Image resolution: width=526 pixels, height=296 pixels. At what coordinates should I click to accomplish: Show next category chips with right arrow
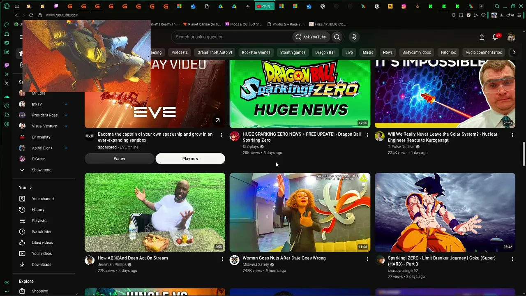[514, 52]
